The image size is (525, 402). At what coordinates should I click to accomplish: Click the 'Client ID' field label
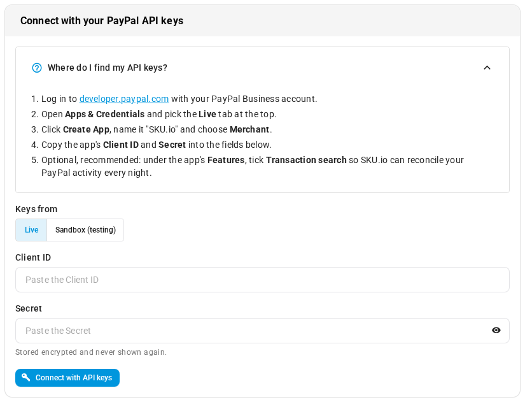[33, 257]
